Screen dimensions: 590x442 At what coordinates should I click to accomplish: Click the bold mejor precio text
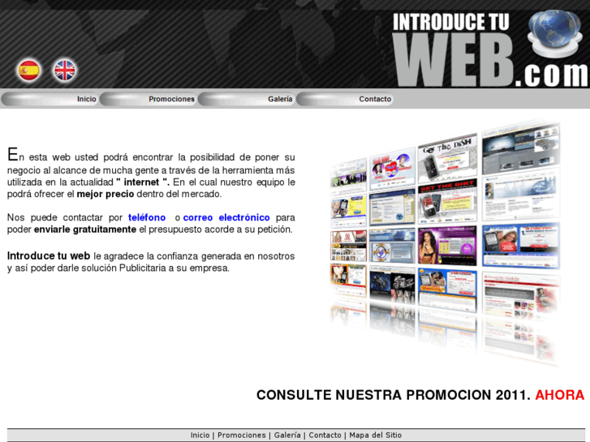coord(106,194)
